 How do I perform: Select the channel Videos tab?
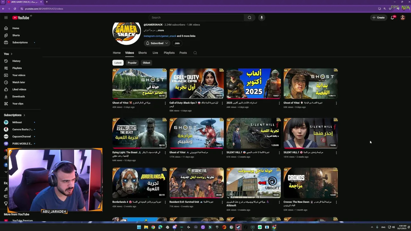tap(129, 53)
